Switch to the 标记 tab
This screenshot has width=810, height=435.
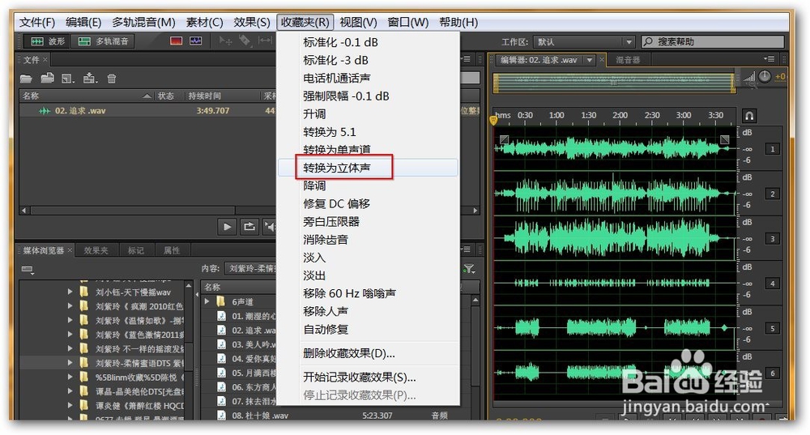click(x=136, y=250)
